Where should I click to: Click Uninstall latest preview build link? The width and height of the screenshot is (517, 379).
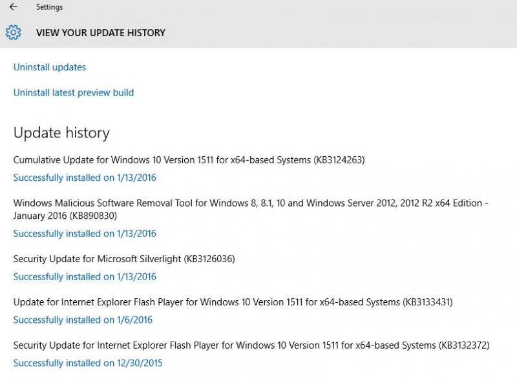(74, 92)
